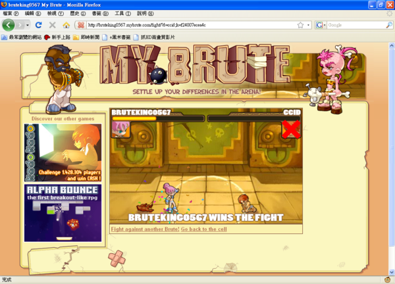Open the 風米書簽 bookmark
395x284 pixels.
click(x=117, y=37)
